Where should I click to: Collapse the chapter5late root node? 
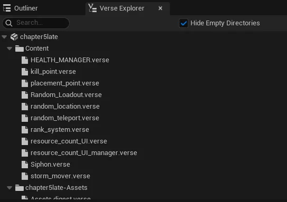[x=4, y=37]
